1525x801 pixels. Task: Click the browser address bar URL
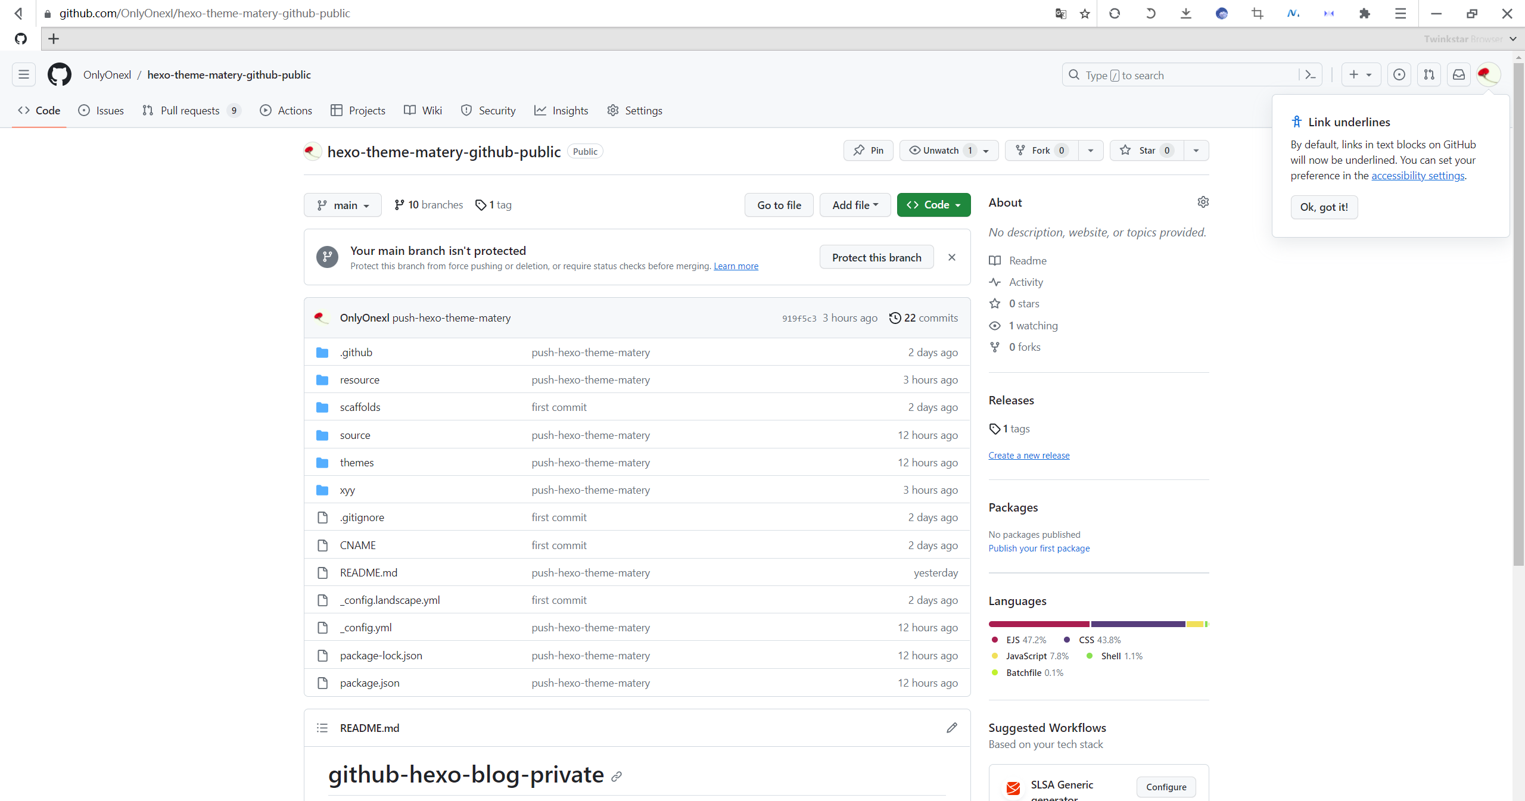[x=204, y=13]
